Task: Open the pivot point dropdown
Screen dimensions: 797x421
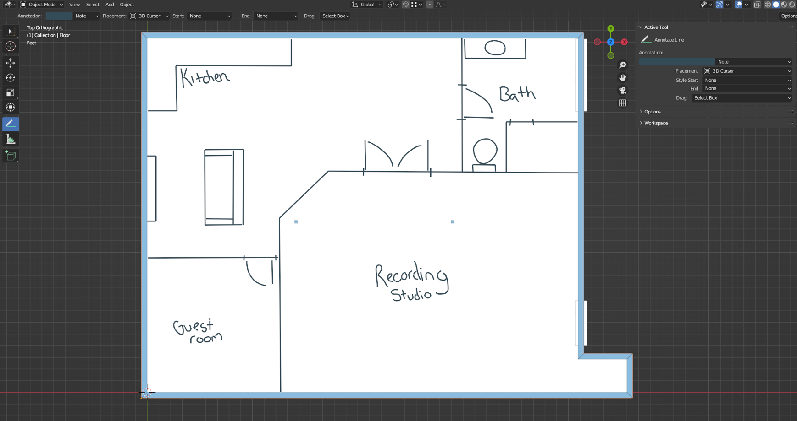Action: (x=393, y=5)
